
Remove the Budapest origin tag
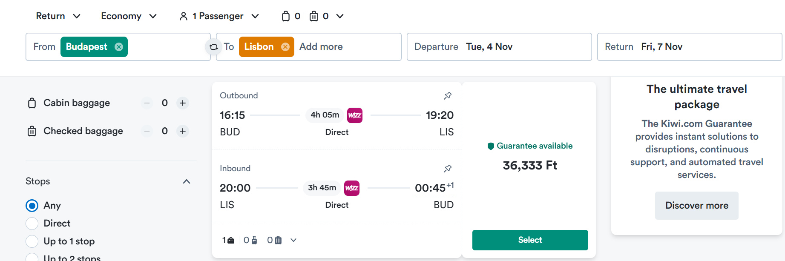[x=119, y=47]
